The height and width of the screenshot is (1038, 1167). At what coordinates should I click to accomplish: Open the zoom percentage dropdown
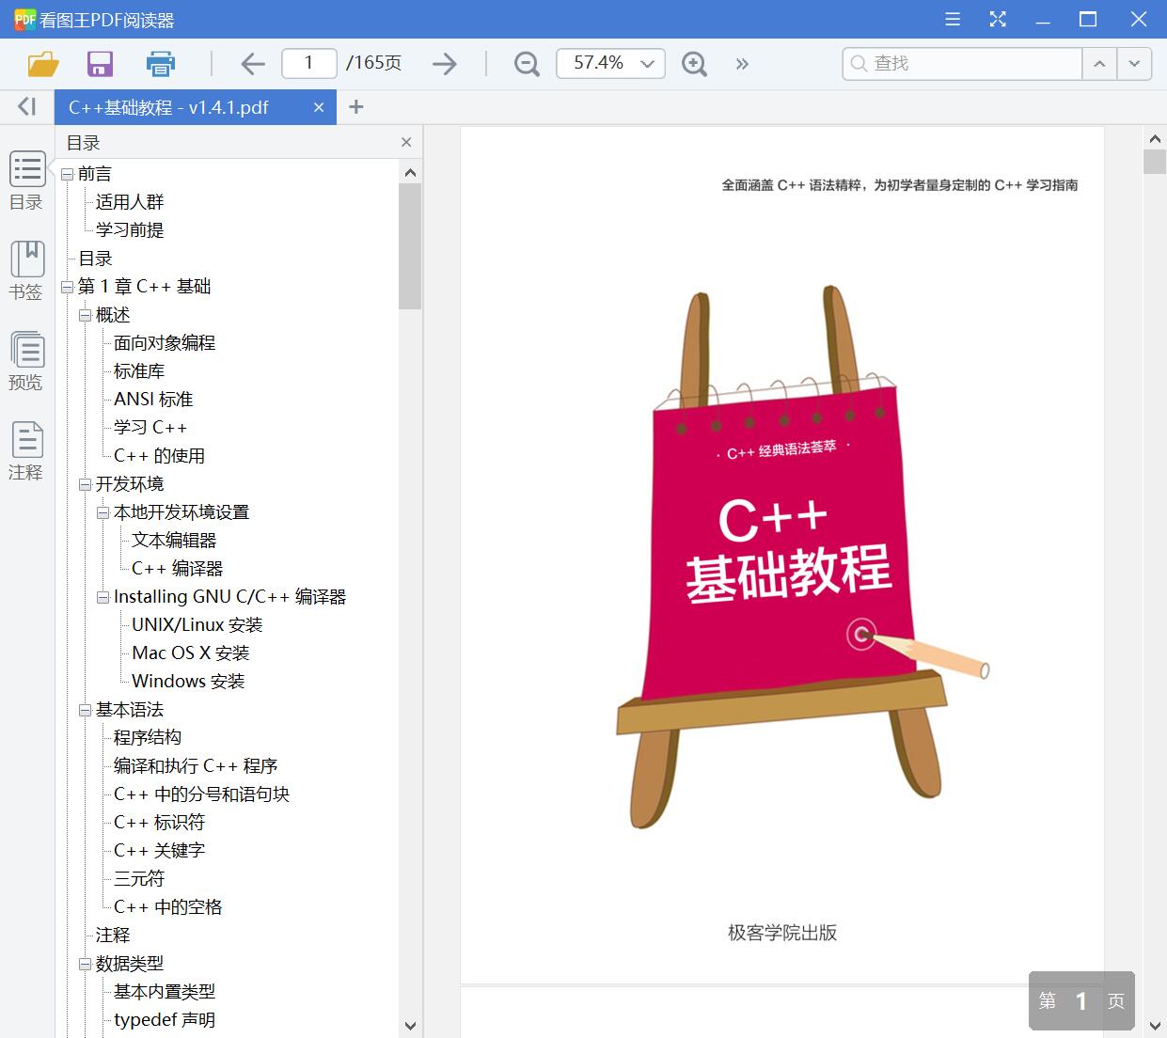646,63
